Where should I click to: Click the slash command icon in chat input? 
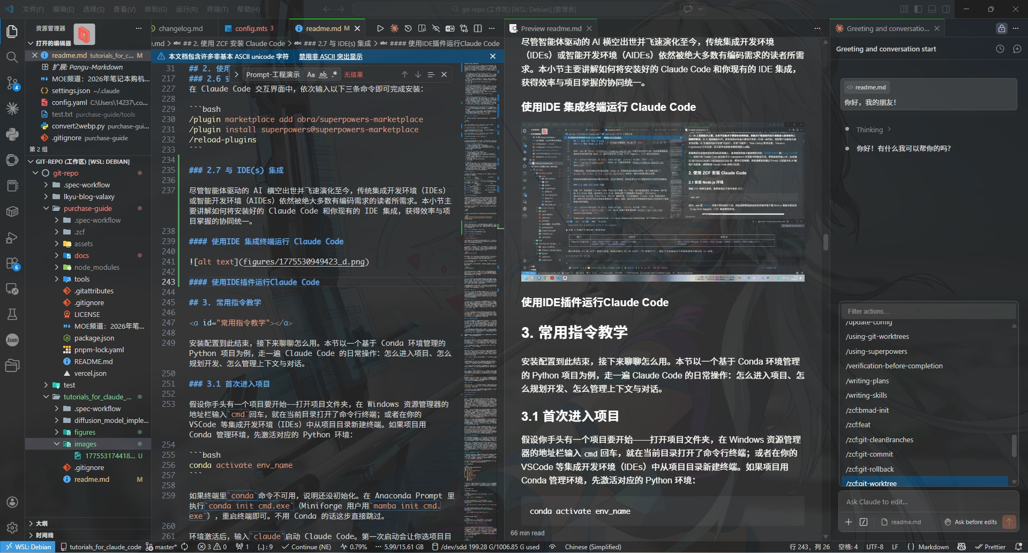(x=864, y=522)
